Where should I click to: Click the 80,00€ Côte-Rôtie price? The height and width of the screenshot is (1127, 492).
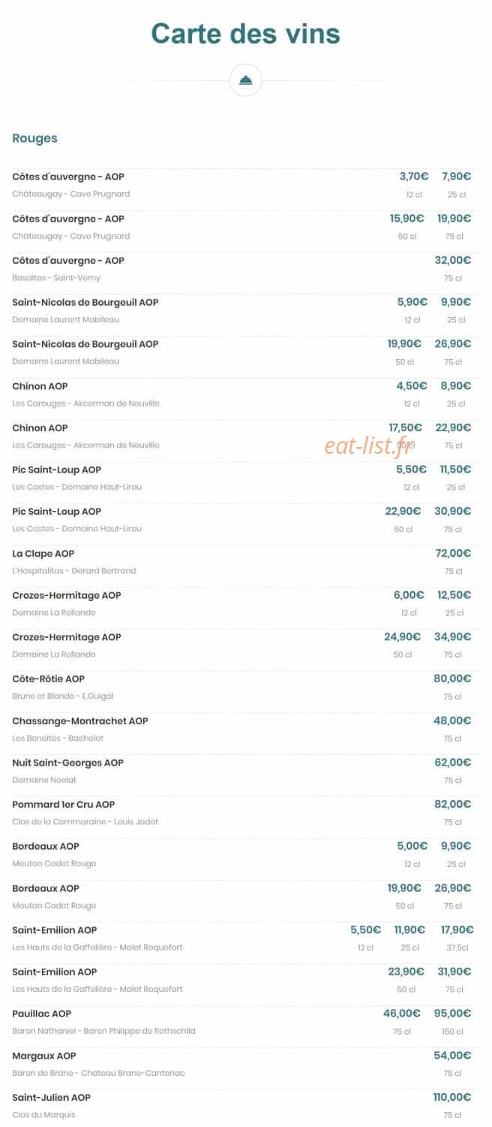pos(452,678)
